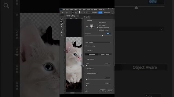Click the Cancel button
Viewport: 174px width, 97px height.
coord(110,91)
